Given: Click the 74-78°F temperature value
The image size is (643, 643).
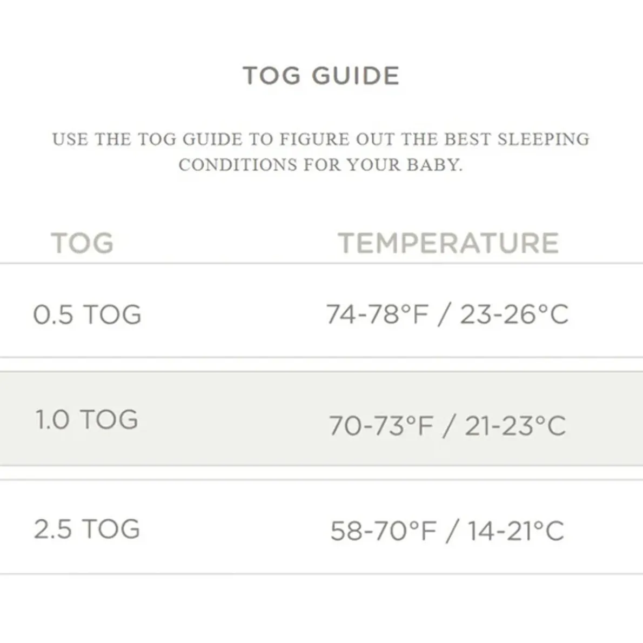Looking at the screenshot, I should coord(378,314).
